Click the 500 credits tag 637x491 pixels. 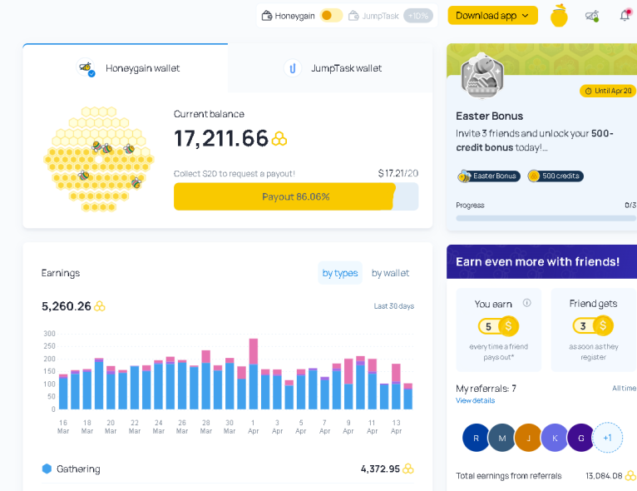click(556, 176)
